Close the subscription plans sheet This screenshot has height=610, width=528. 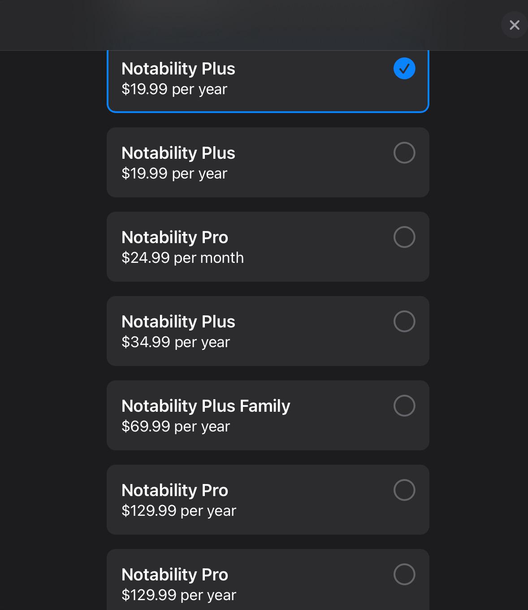[x=515, y=25]
